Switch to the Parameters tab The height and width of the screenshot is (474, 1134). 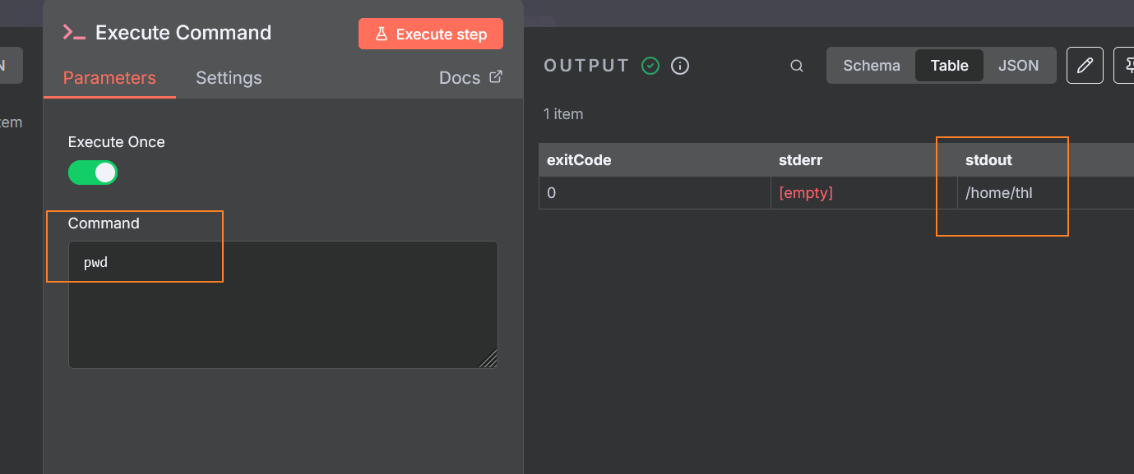(109, 78)
